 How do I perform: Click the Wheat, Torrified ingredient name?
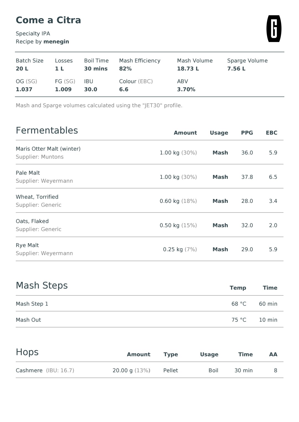click(37, 197)
